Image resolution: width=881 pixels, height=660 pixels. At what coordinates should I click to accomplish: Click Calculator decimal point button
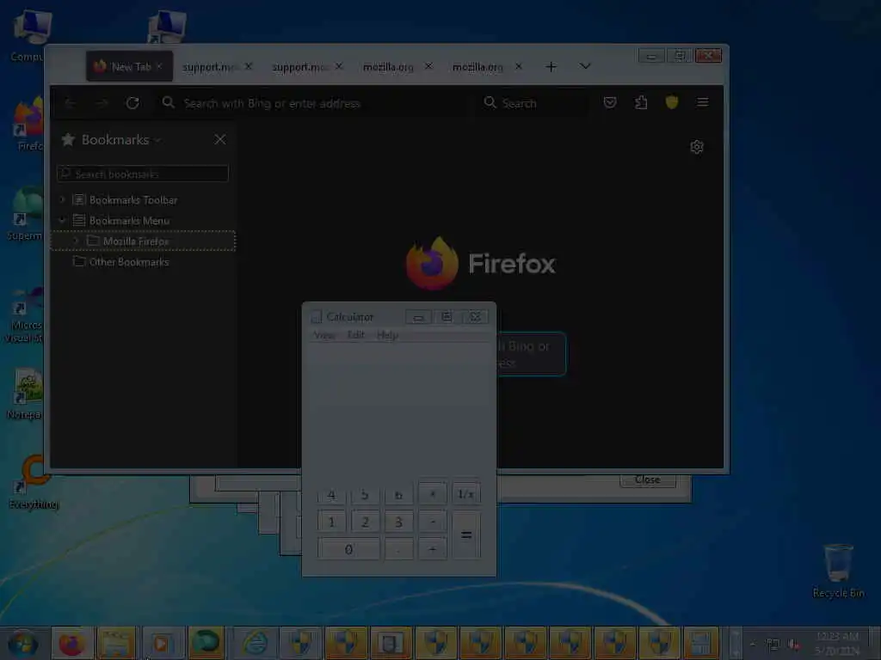point(399,549)
